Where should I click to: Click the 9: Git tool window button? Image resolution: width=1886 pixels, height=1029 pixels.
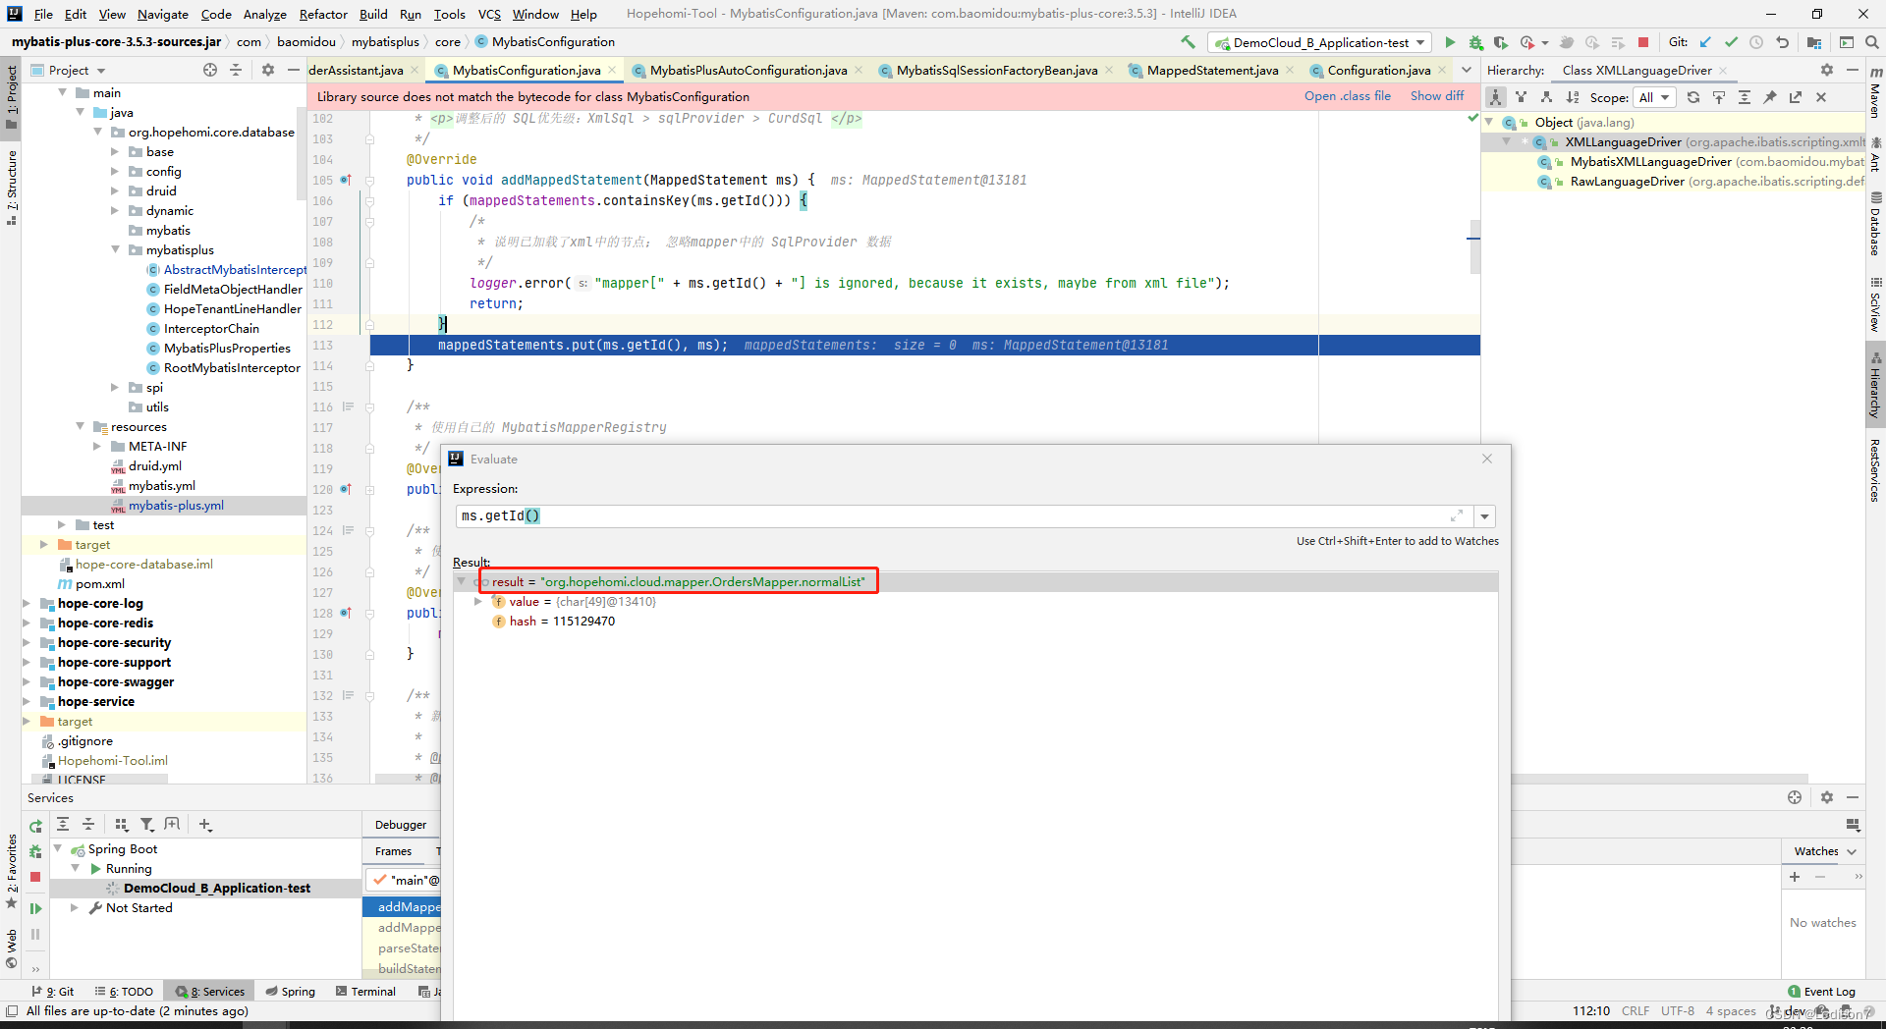[53, 992]
